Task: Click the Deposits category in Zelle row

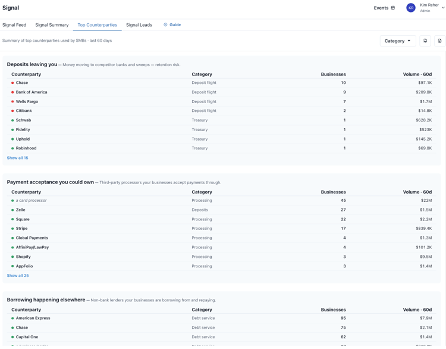Action: (200, 210)
